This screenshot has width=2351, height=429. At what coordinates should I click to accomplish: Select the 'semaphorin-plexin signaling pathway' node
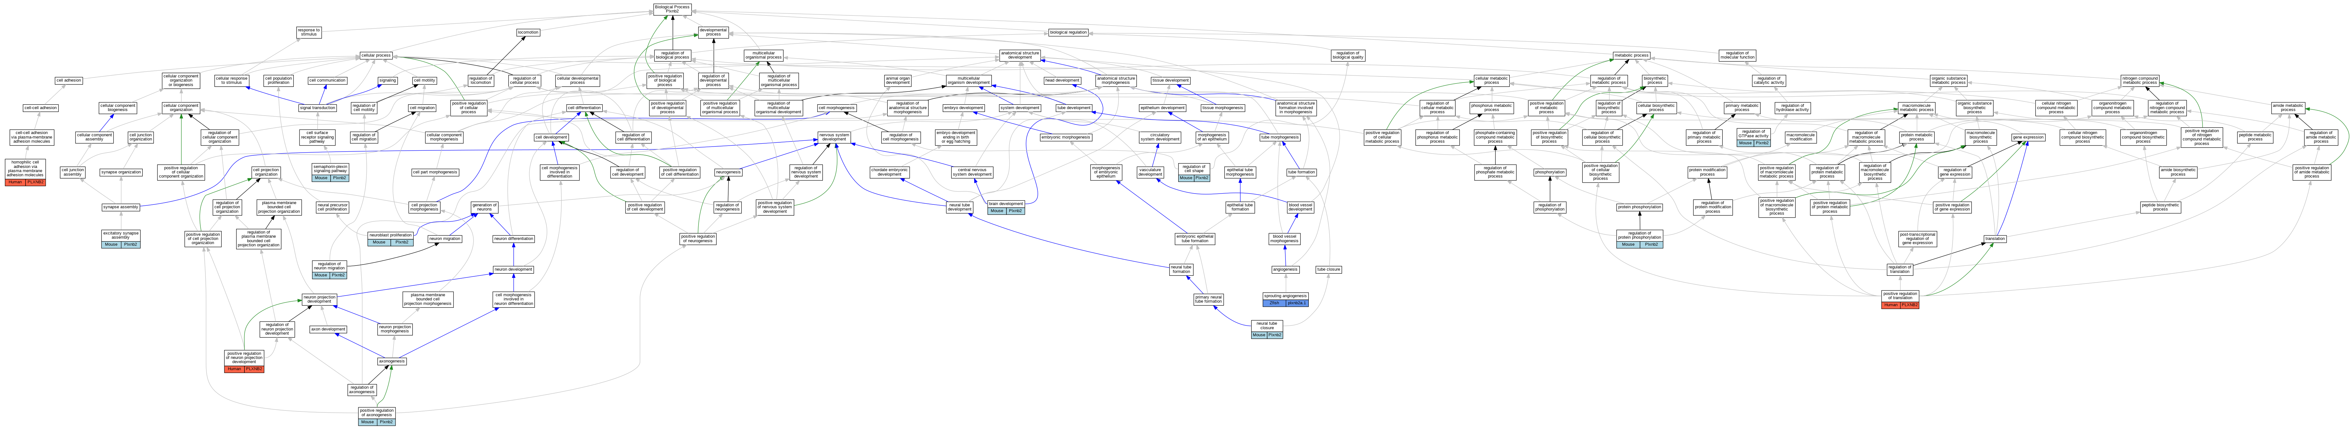330,172
